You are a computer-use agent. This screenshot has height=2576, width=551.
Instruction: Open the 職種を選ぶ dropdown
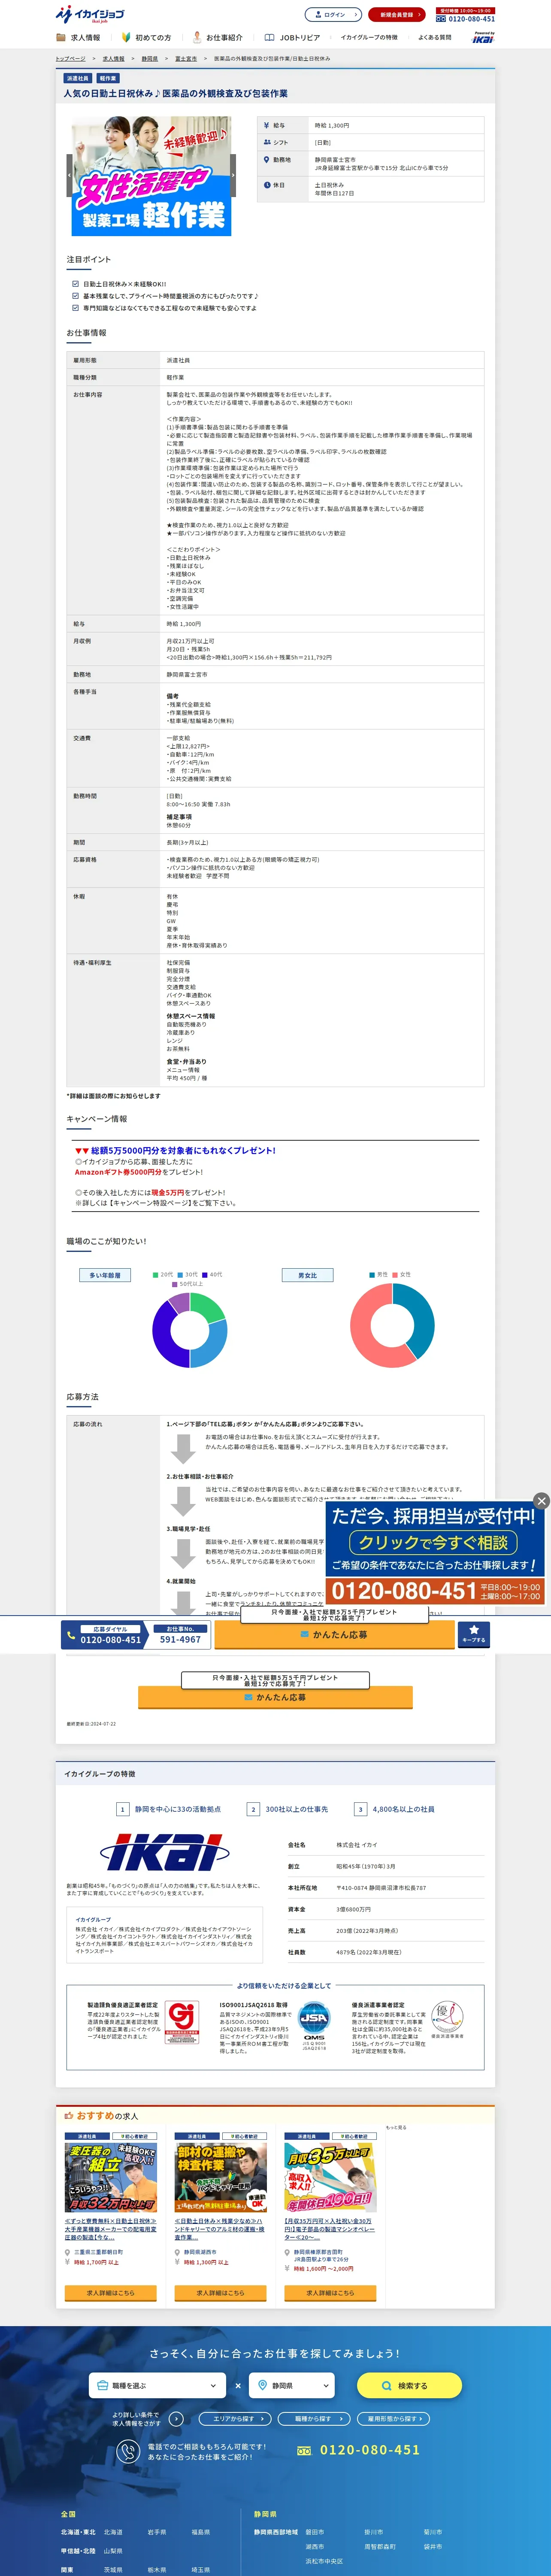click(x=157, y=2385)
